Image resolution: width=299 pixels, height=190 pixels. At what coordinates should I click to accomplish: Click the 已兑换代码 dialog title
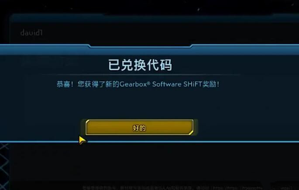(x=140, y=65)
